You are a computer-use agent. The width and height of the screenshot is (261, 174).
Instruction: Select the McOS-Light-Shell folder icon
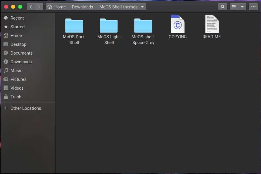tap(108, 25)
